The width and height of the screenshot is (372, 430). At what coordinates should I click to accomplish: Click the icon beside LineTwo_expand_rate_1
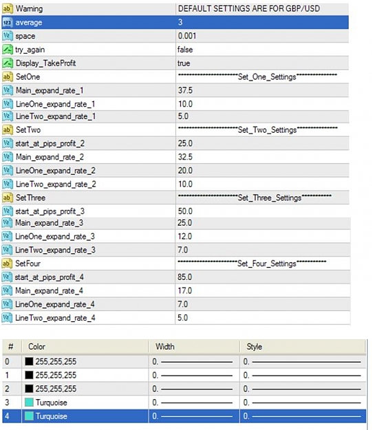tap(7, 116)
